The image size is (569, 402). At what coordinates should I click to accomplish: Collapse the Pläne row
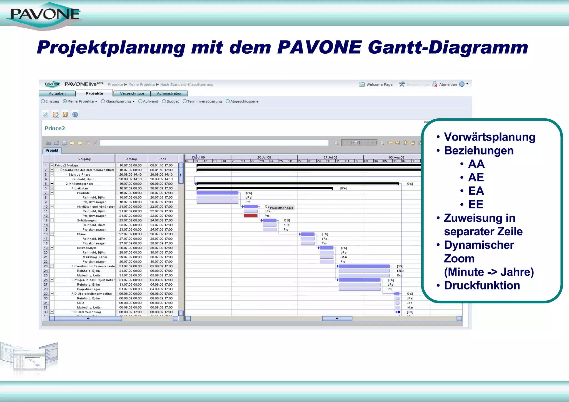52,234
